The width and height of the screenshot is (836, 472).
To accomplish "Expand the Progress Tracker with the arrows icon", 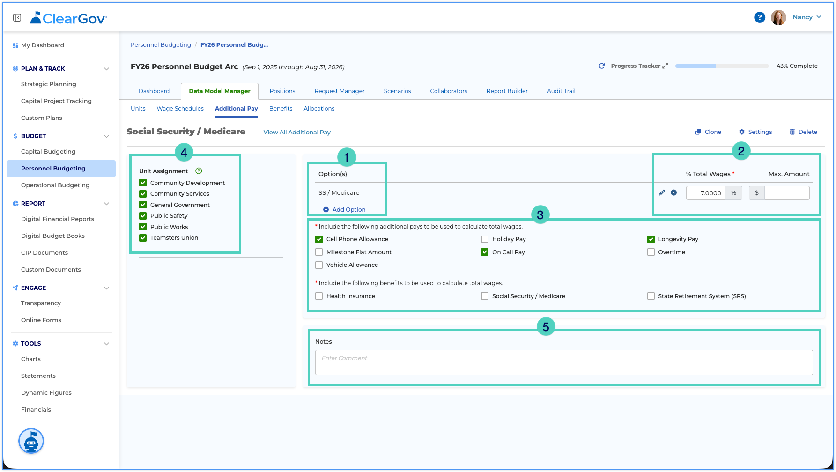I will click(x=665, y=66).
